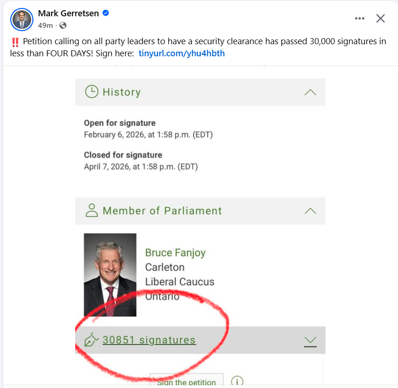Open Mark Gerretsen's profile name link
The height and width of the screenshot is (388, 398).
[68, 13]
